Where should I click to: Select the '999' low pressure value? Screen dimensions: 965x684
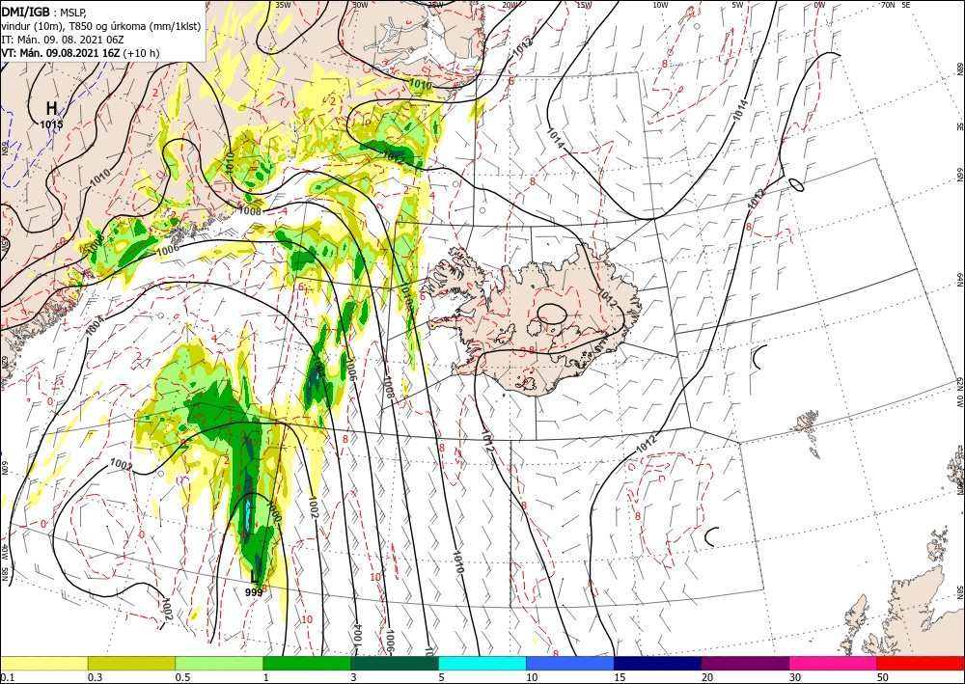254,591
